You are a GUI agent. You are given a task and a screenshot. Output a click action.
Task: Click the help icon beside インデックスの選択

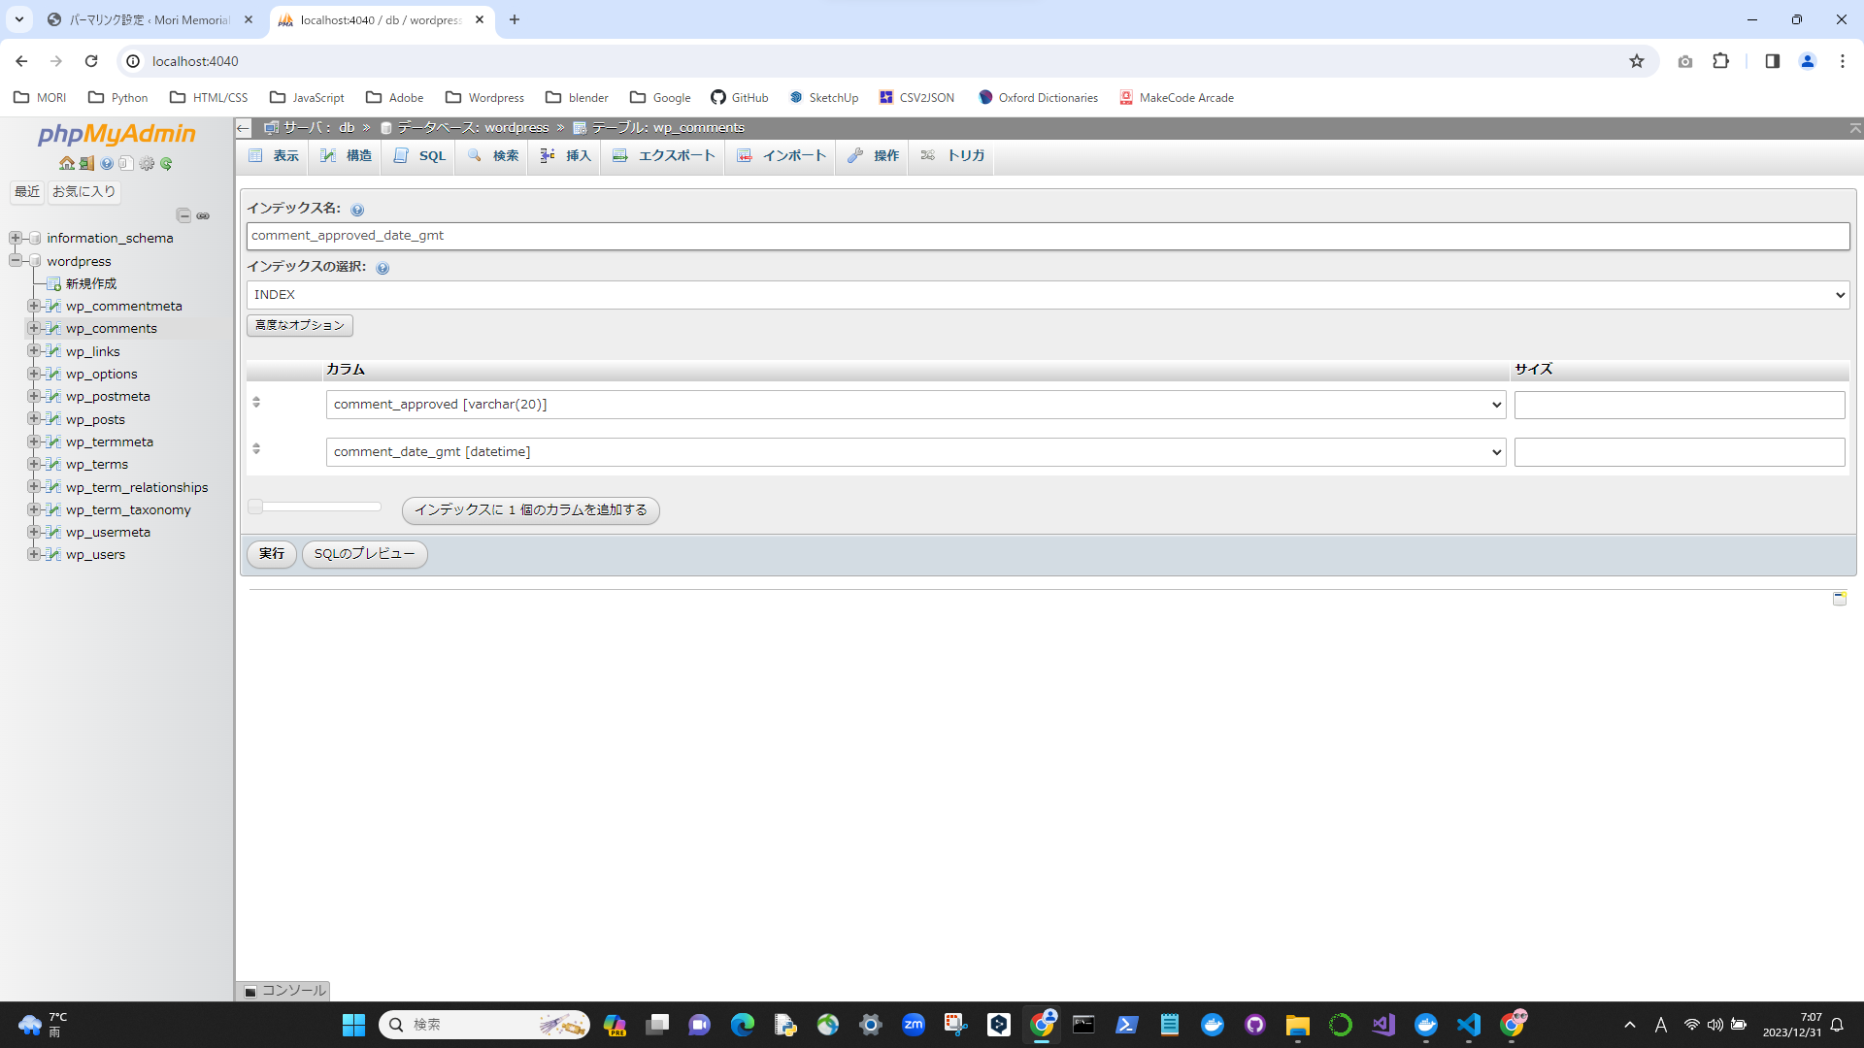[383, 268]
